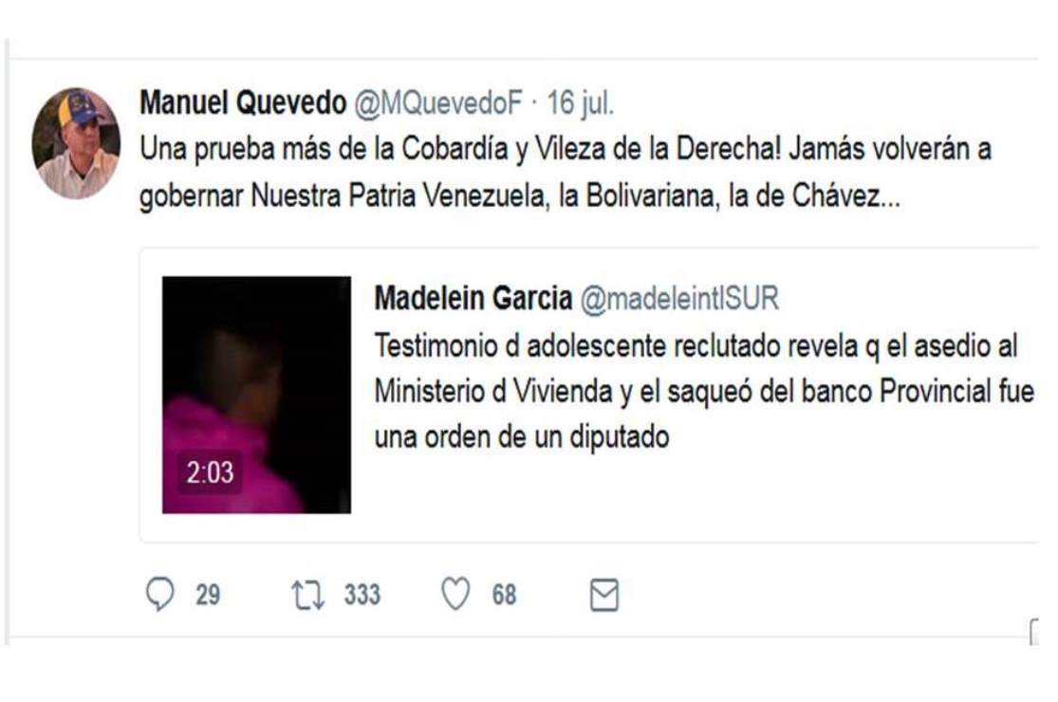
Task: Click the ellipsis after 'la de Chávez'
Action: 891,197
